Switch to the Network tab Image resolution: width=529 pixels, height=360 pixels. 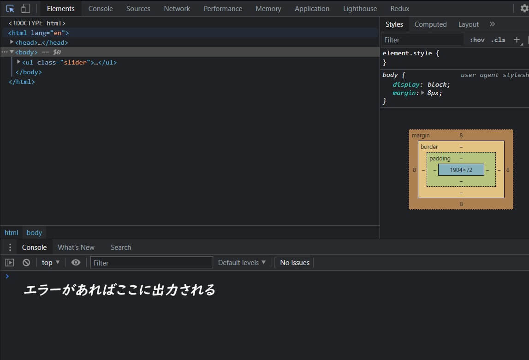pyautogui.click(x=177, y=9)
